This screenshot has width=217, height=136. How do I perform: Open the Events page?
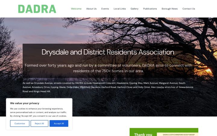(105, 9)
